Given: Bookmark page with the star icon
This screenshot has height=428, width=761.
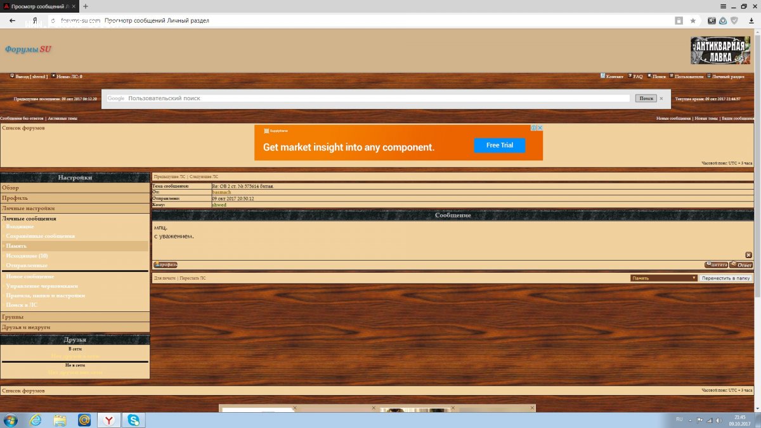Looking at the screenshot, I should coord(693,21).
